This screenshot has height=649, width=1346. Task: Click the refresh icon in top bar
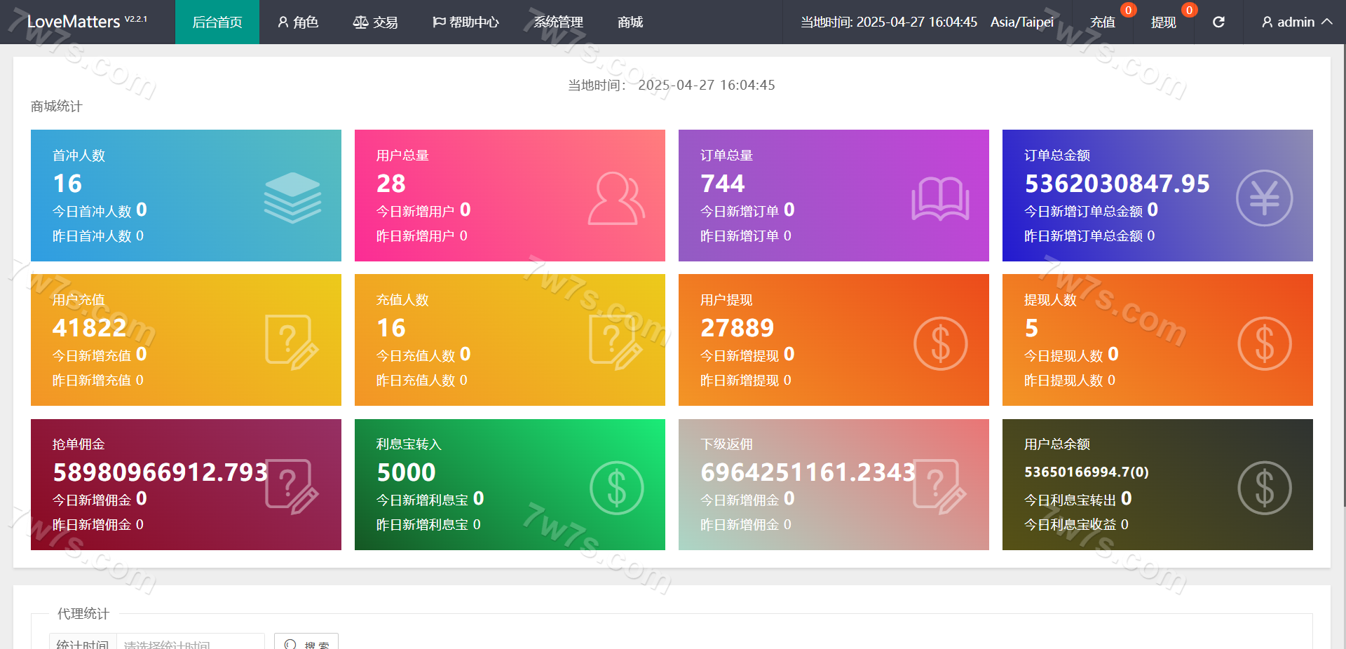[1218, 22]
